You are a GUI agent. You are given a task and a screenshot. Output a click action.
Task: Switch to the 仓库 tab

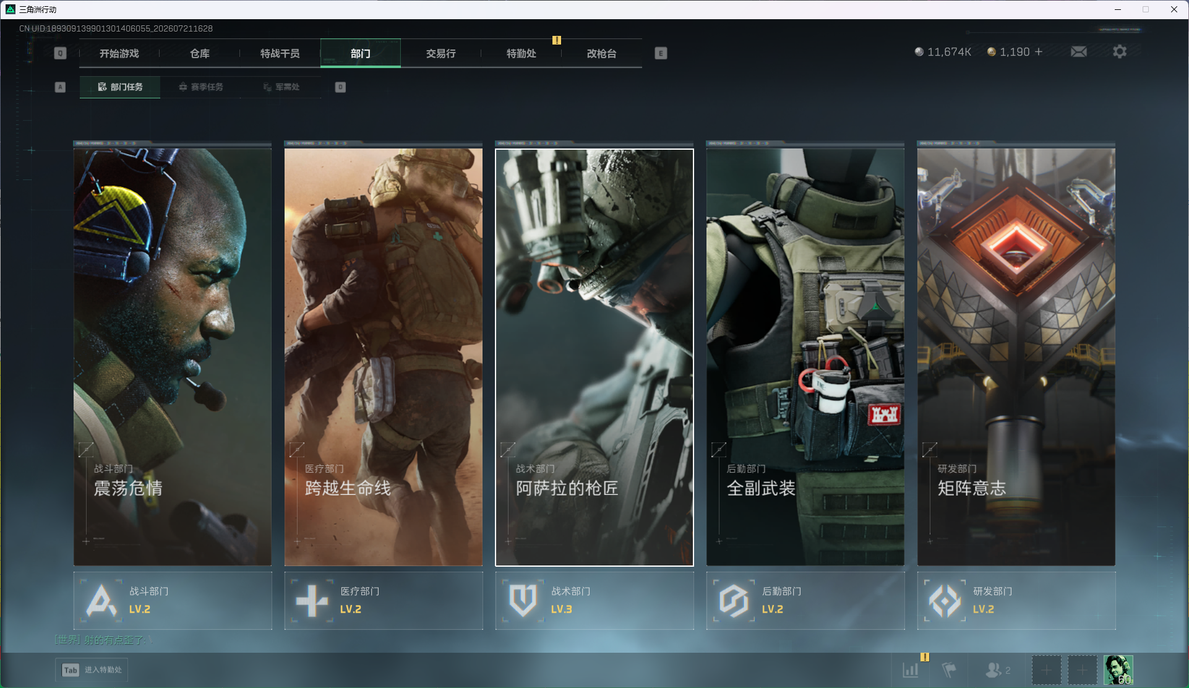click(x=200, y=53)
